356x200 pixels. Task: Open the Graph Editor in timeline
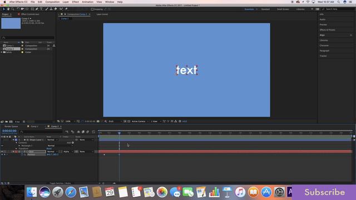[x=93, y=132]
